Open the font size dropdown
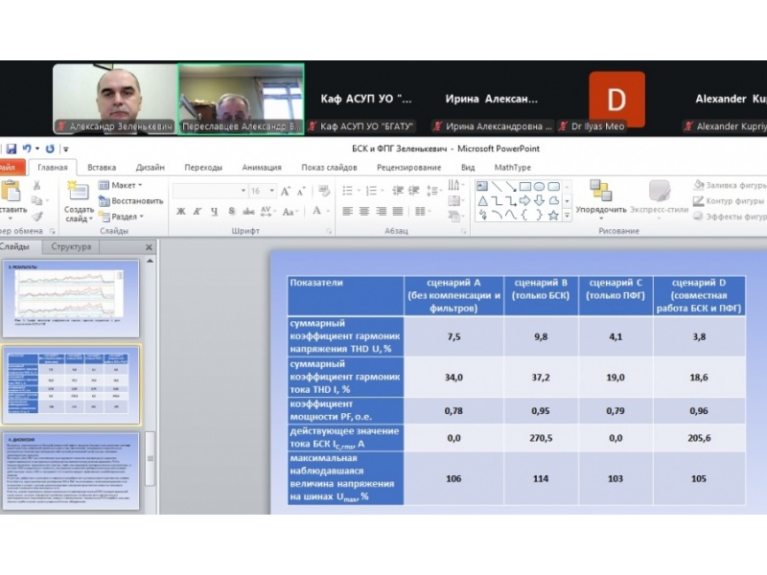 coord(272,191)
